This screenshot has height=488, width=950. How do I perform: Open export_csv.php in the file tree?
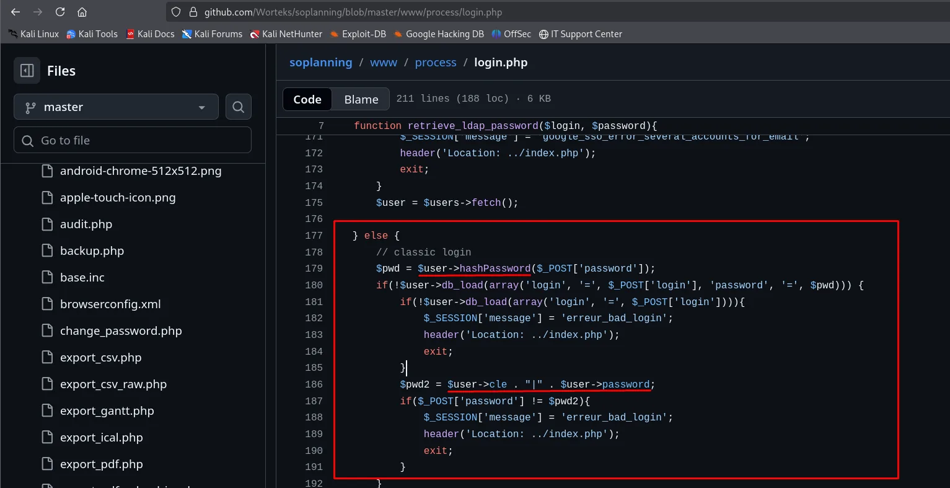click(x=100, y=357)
